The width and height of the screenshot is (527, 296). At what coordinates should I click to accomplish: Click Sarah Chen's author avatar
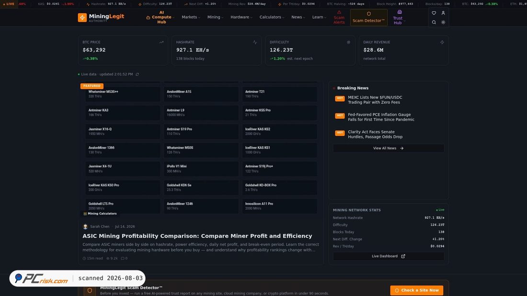click(x=85, y=227)
